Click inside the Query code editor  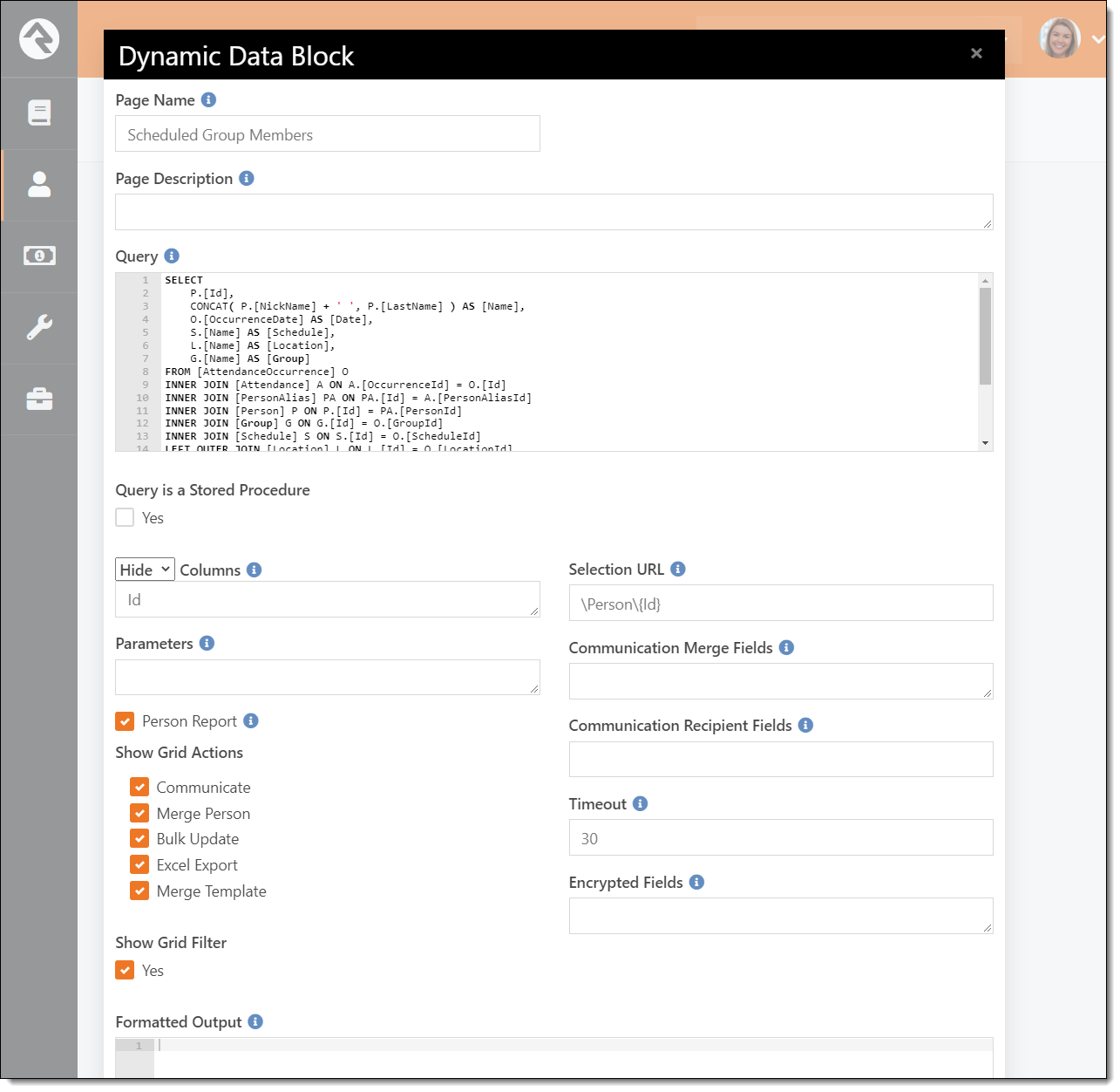click(x=554, y=362)
